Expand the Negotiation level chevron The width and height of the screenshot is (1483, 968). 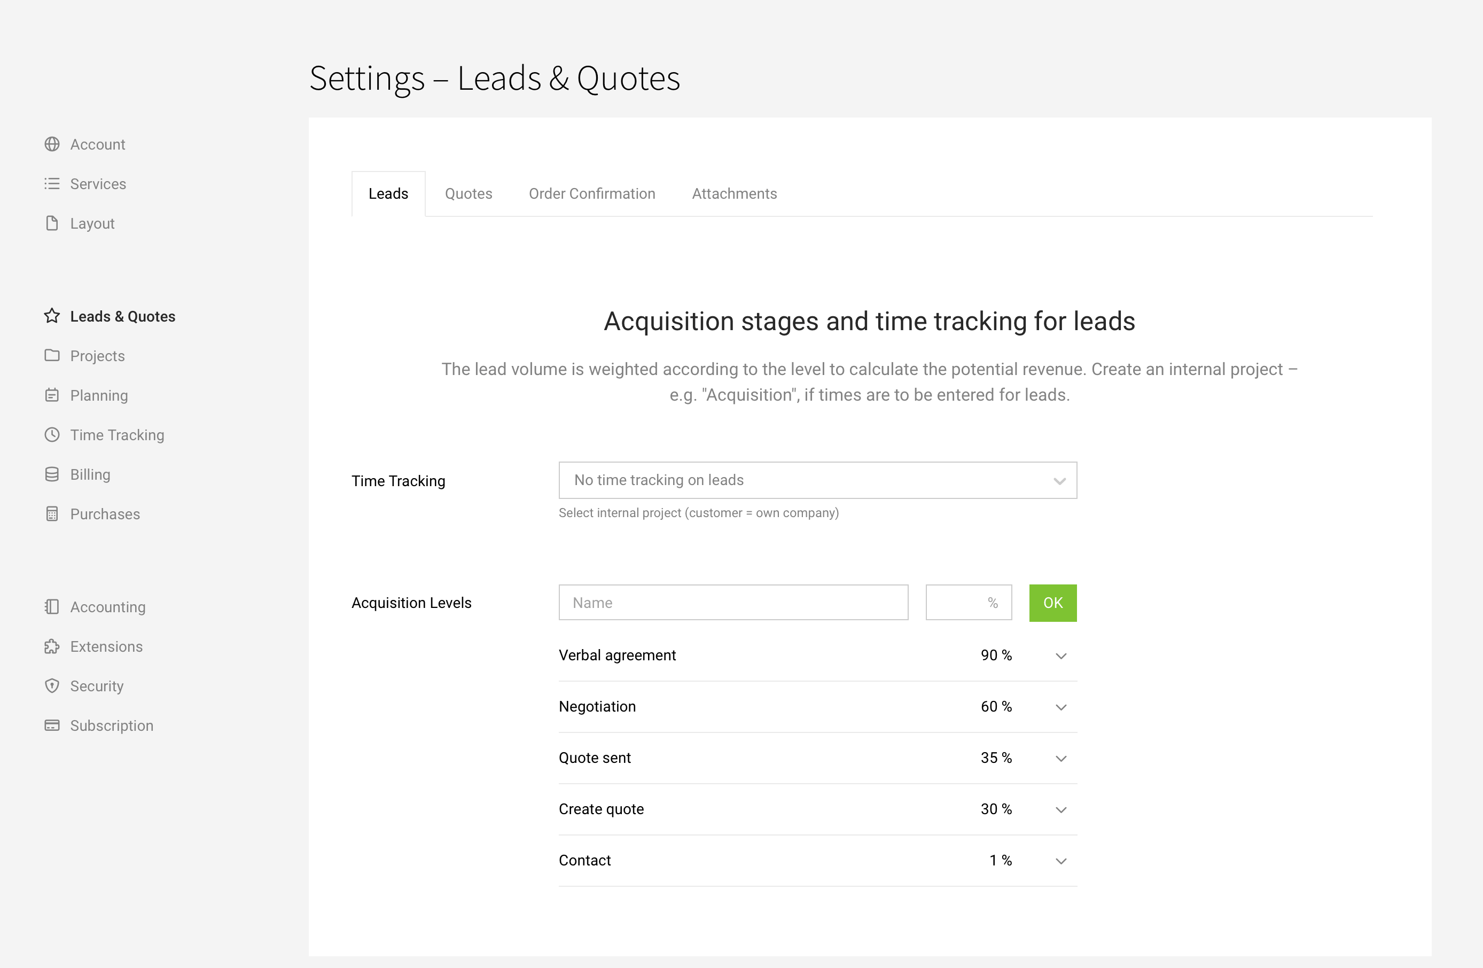point(1061,707)
